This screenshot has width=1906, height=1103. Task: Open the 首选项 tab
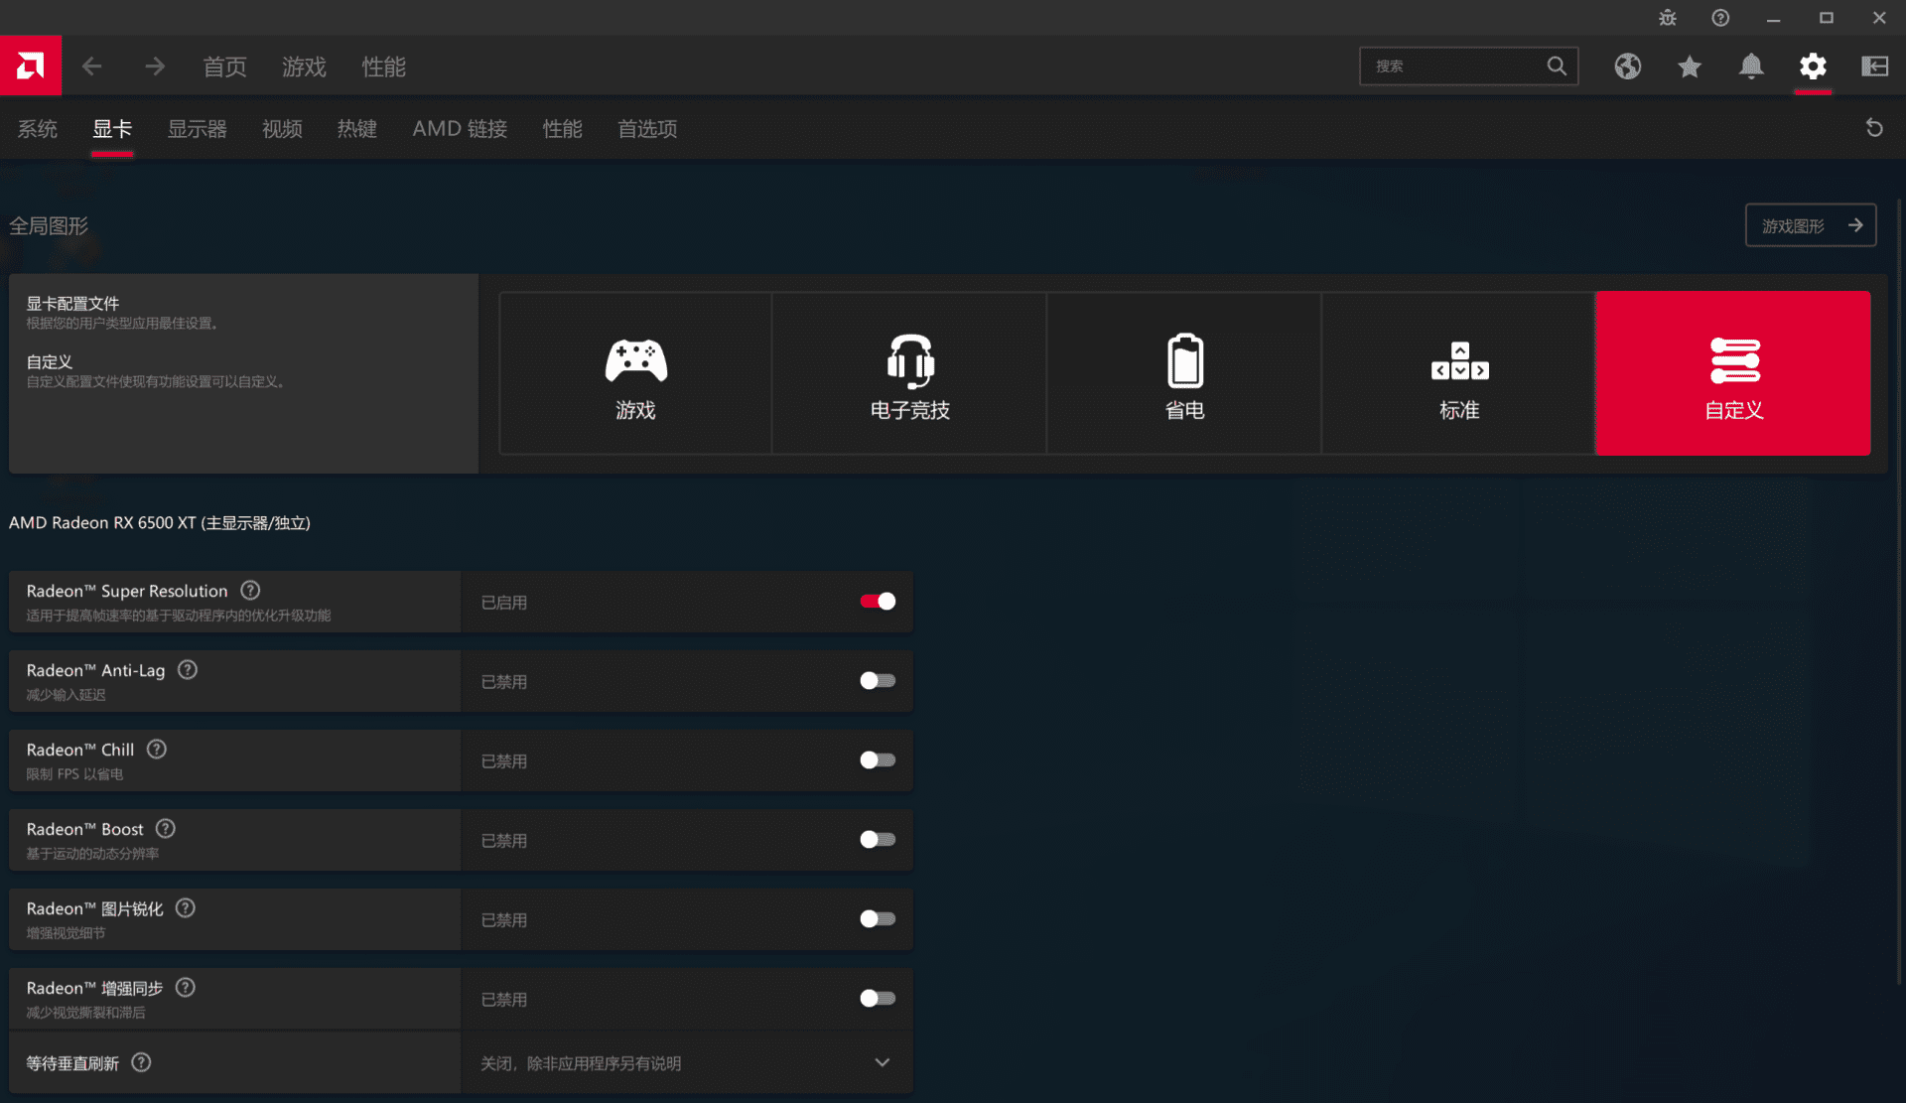point(647,129)
